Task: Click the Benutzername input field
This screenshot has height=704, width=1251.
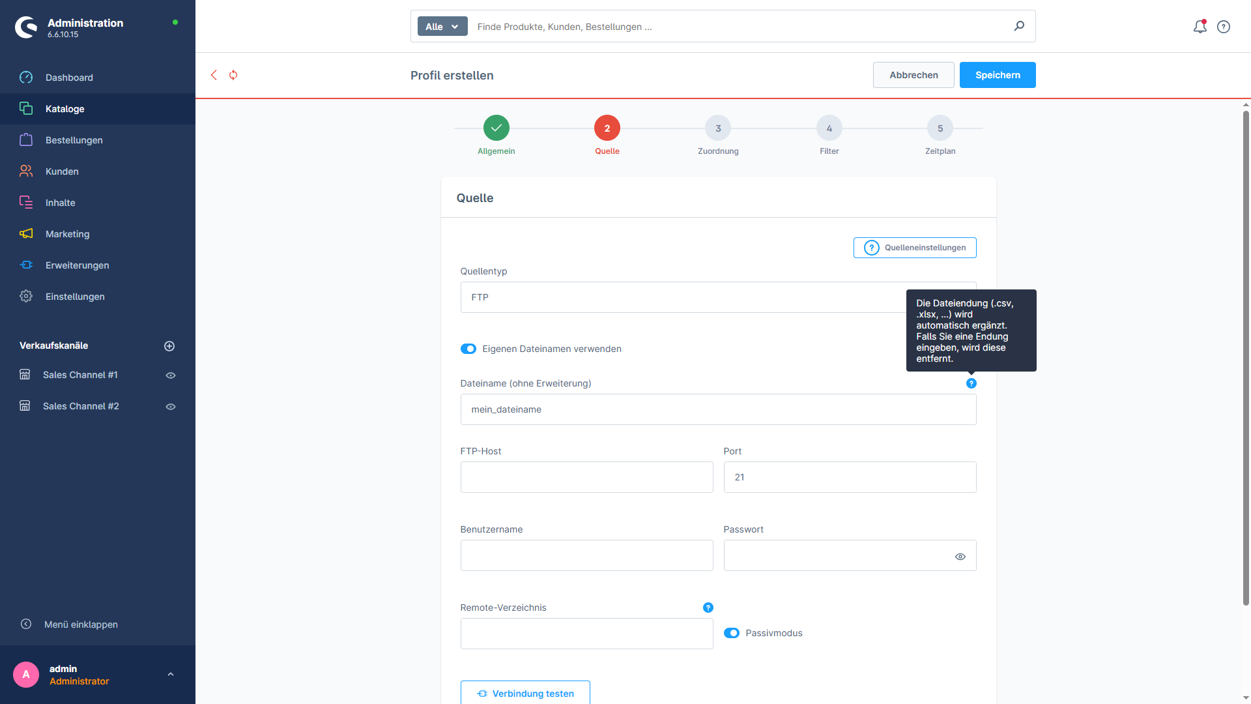Action: tap(586, 555)
